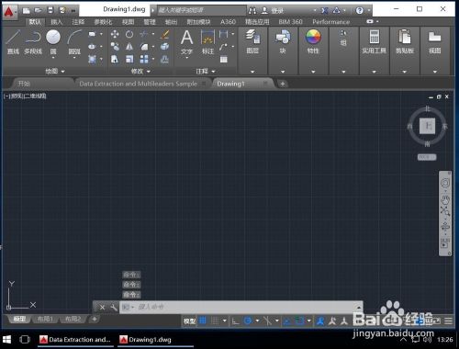
Task: Click the Rectangle tool icon in Draw panel
Action: coord(92,34)
